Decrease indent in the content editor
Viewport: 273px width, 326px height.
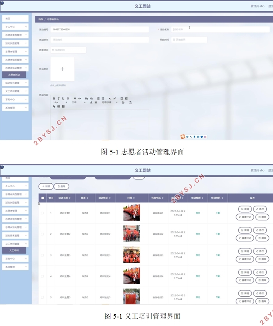coord(122,99)
